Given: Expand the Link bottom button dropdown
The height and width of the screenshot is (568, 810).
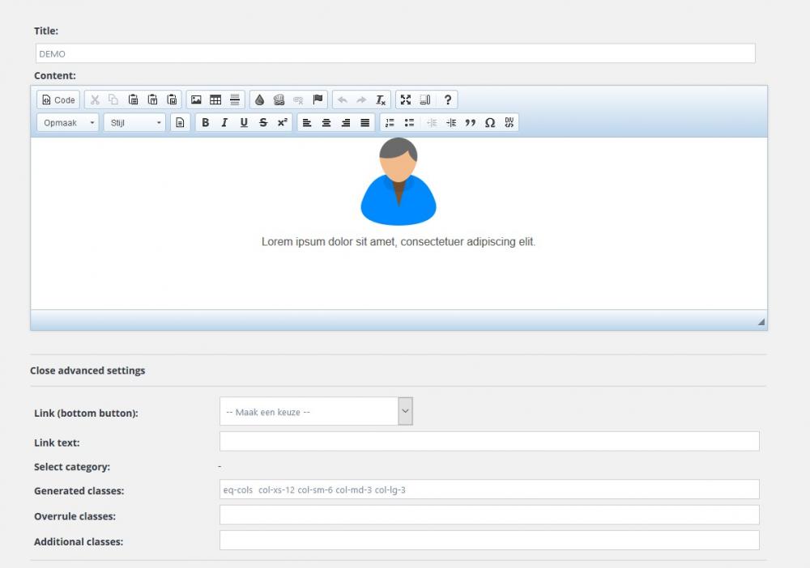Looking at the screenshot, I should pyautogui.click(x=406, y=412).
